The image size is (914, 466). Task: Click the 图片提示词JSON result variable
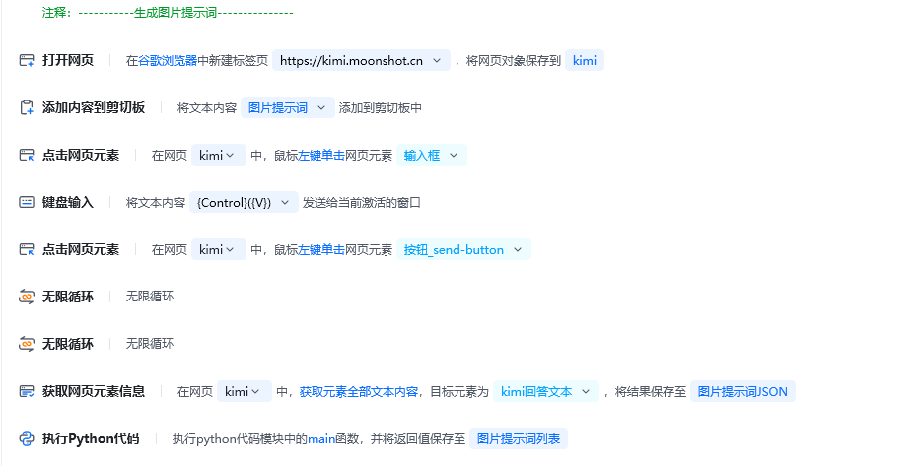(x=742, y=391)
